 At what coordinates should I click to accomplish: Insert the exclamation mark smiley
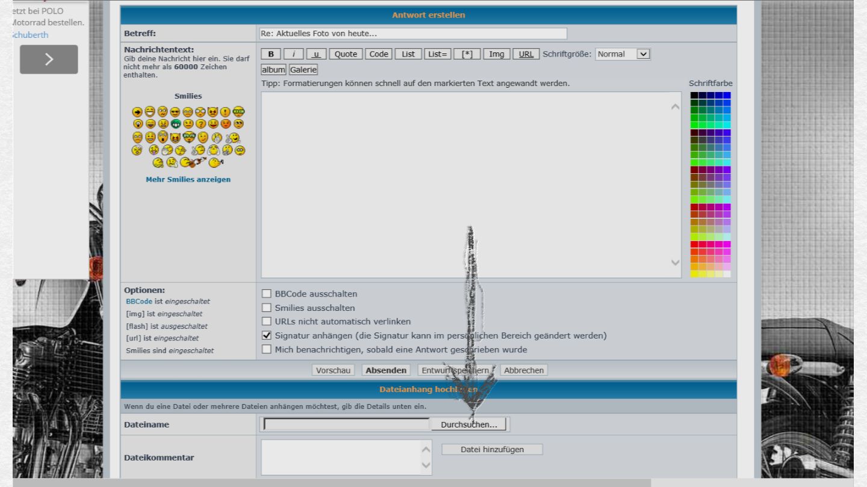pyautogui.click(x=226, y=112)
